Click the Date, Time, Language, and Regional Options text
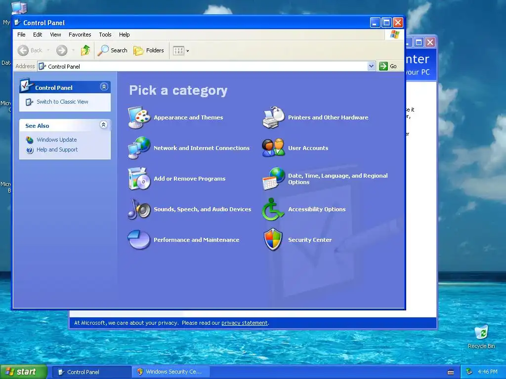 (338, 179)
